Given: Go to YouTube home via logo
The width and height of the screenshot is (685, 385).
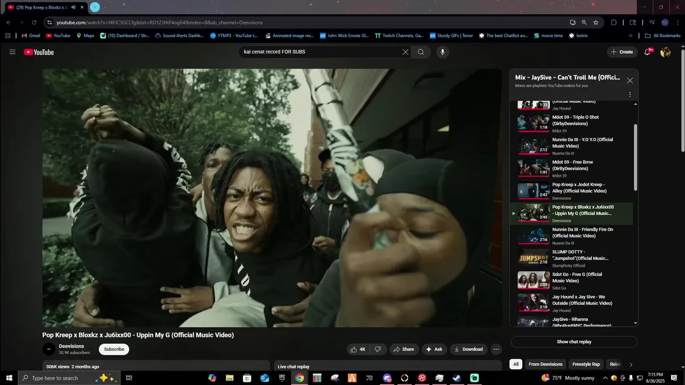Looking at the screenshot, I should click(x=39, y=52).
